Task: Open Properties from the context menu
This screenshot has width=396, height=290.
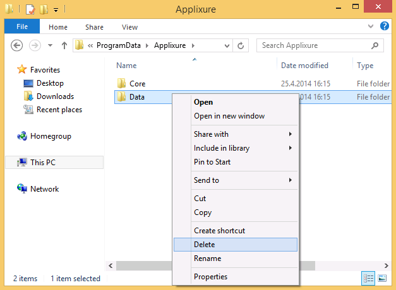Action: [236, 277]
